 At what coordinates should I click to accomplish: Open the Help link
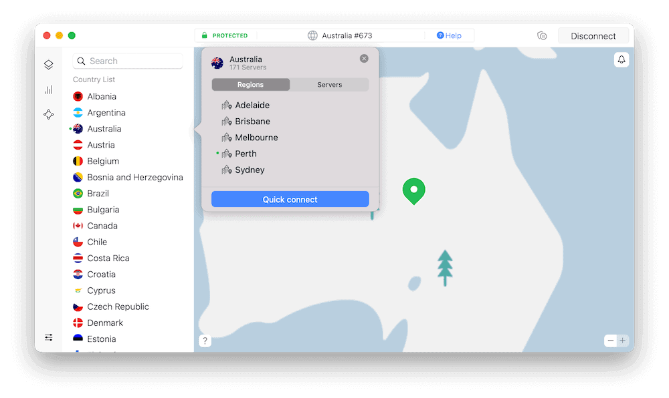pyautogui.click(x=449, y=36)
